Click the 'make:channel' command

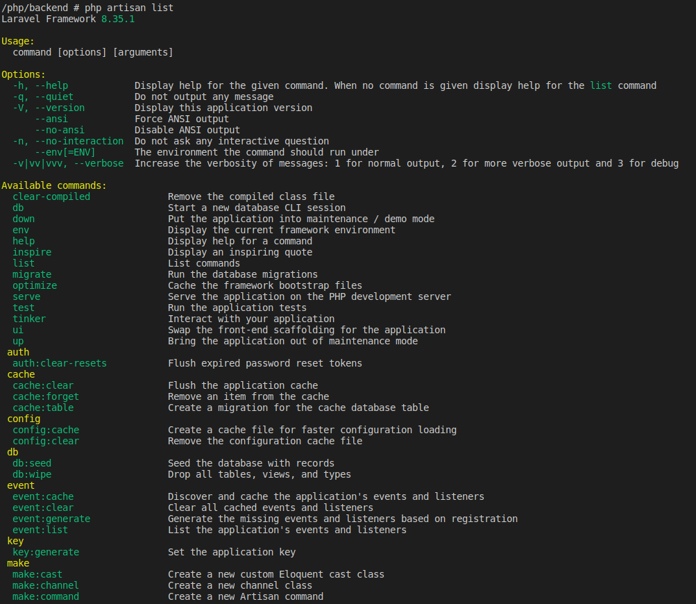coord(46,585)
